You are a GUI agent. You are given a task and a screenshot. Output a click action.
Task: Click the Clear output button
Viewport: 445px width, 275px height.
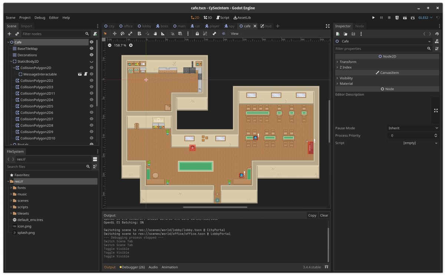pos(324,215)
